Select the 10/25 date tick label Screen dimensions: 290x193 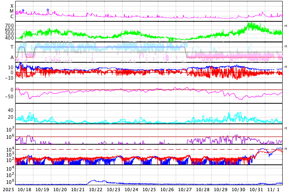pos(149,189)
